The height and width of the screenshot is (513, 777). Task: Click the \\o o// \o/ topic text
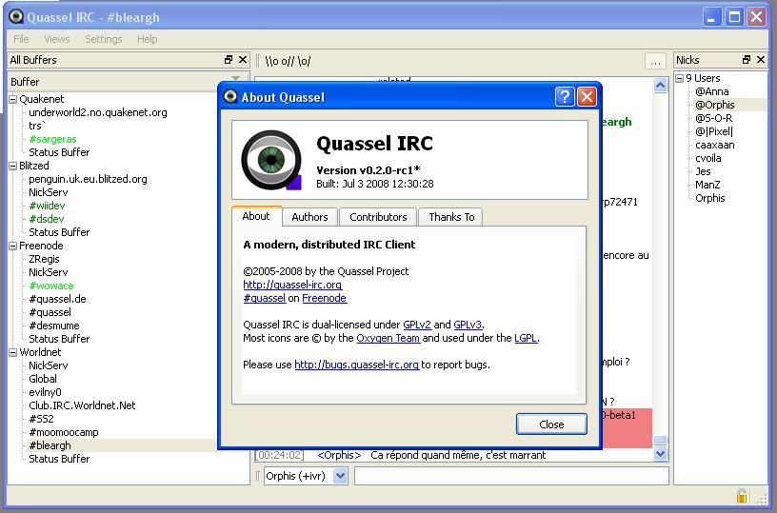pos(288,62)
